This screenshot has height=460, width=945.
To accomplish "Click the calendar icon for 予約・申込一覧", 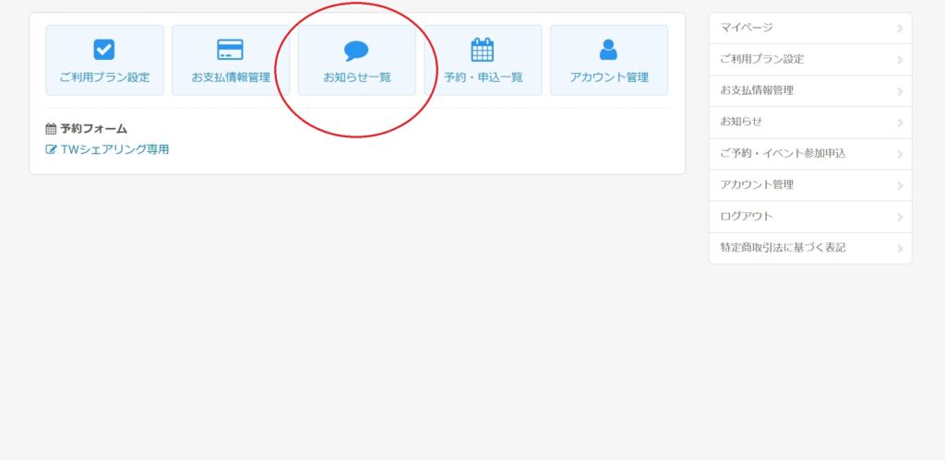I will tap(482, 50).
